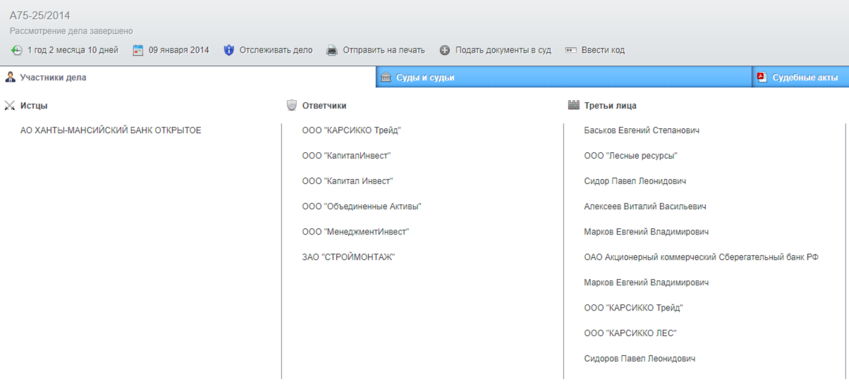Select defendant ООО "Капитал Инвест" with space
849x386 pixels.
click(348, 181)
